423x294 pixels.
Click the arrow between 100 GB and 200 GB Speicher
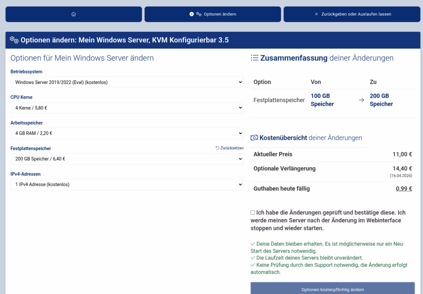[x=360, y=100]
